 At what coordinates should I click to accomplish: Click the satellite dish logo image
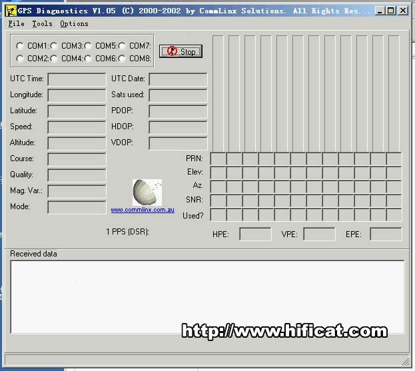pos(146,192)
